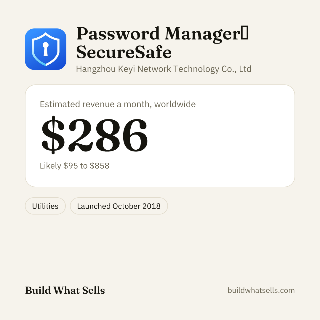
Task: Click the Password Manager title line
Action: point(162,34)
